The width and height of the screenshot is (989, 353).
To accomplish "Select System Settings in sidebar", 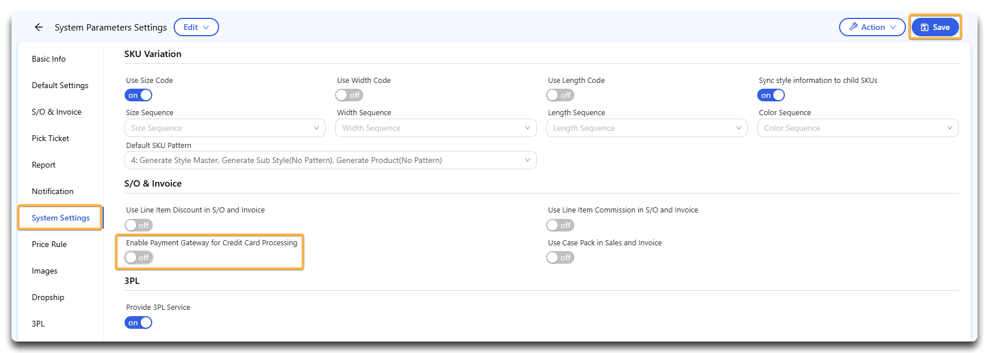I will [x=61, y=218].
